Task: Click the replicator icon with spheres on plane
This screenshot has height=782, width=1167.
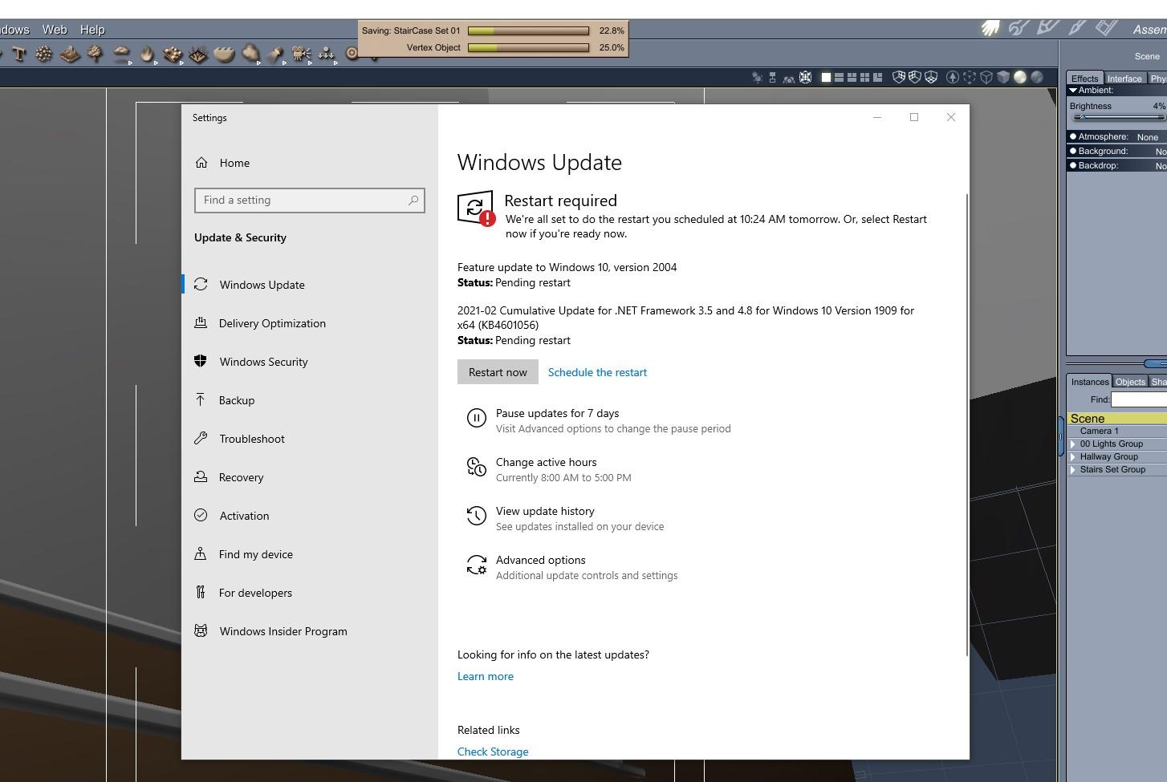Action: coord(173,55)
